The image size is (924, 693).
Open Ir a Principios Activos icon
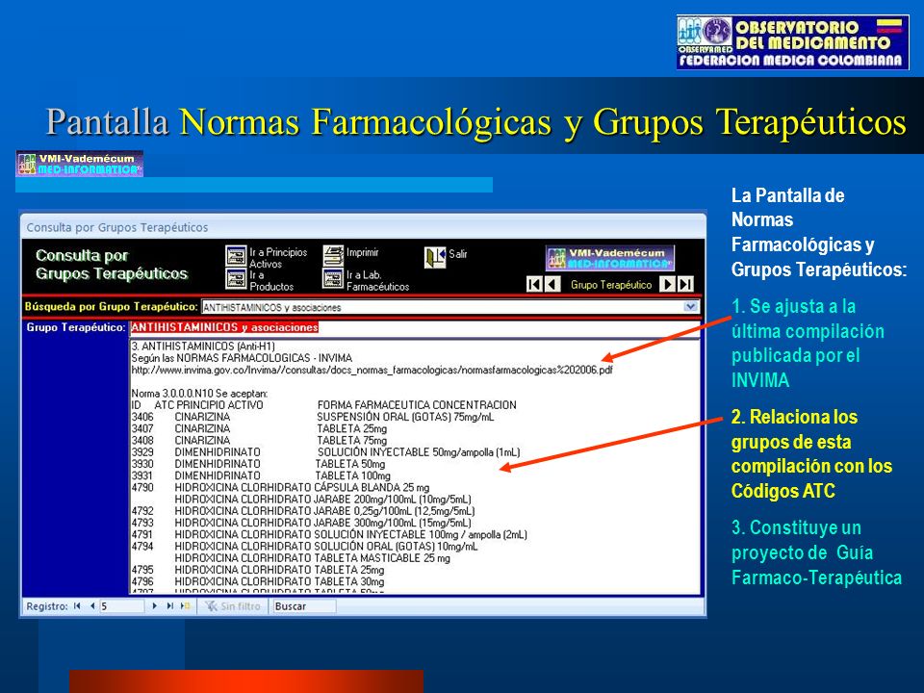click(236, 256)
